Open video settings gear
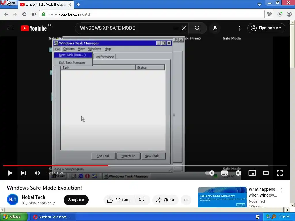Screen dimensions: 295x221 point(238,173)
